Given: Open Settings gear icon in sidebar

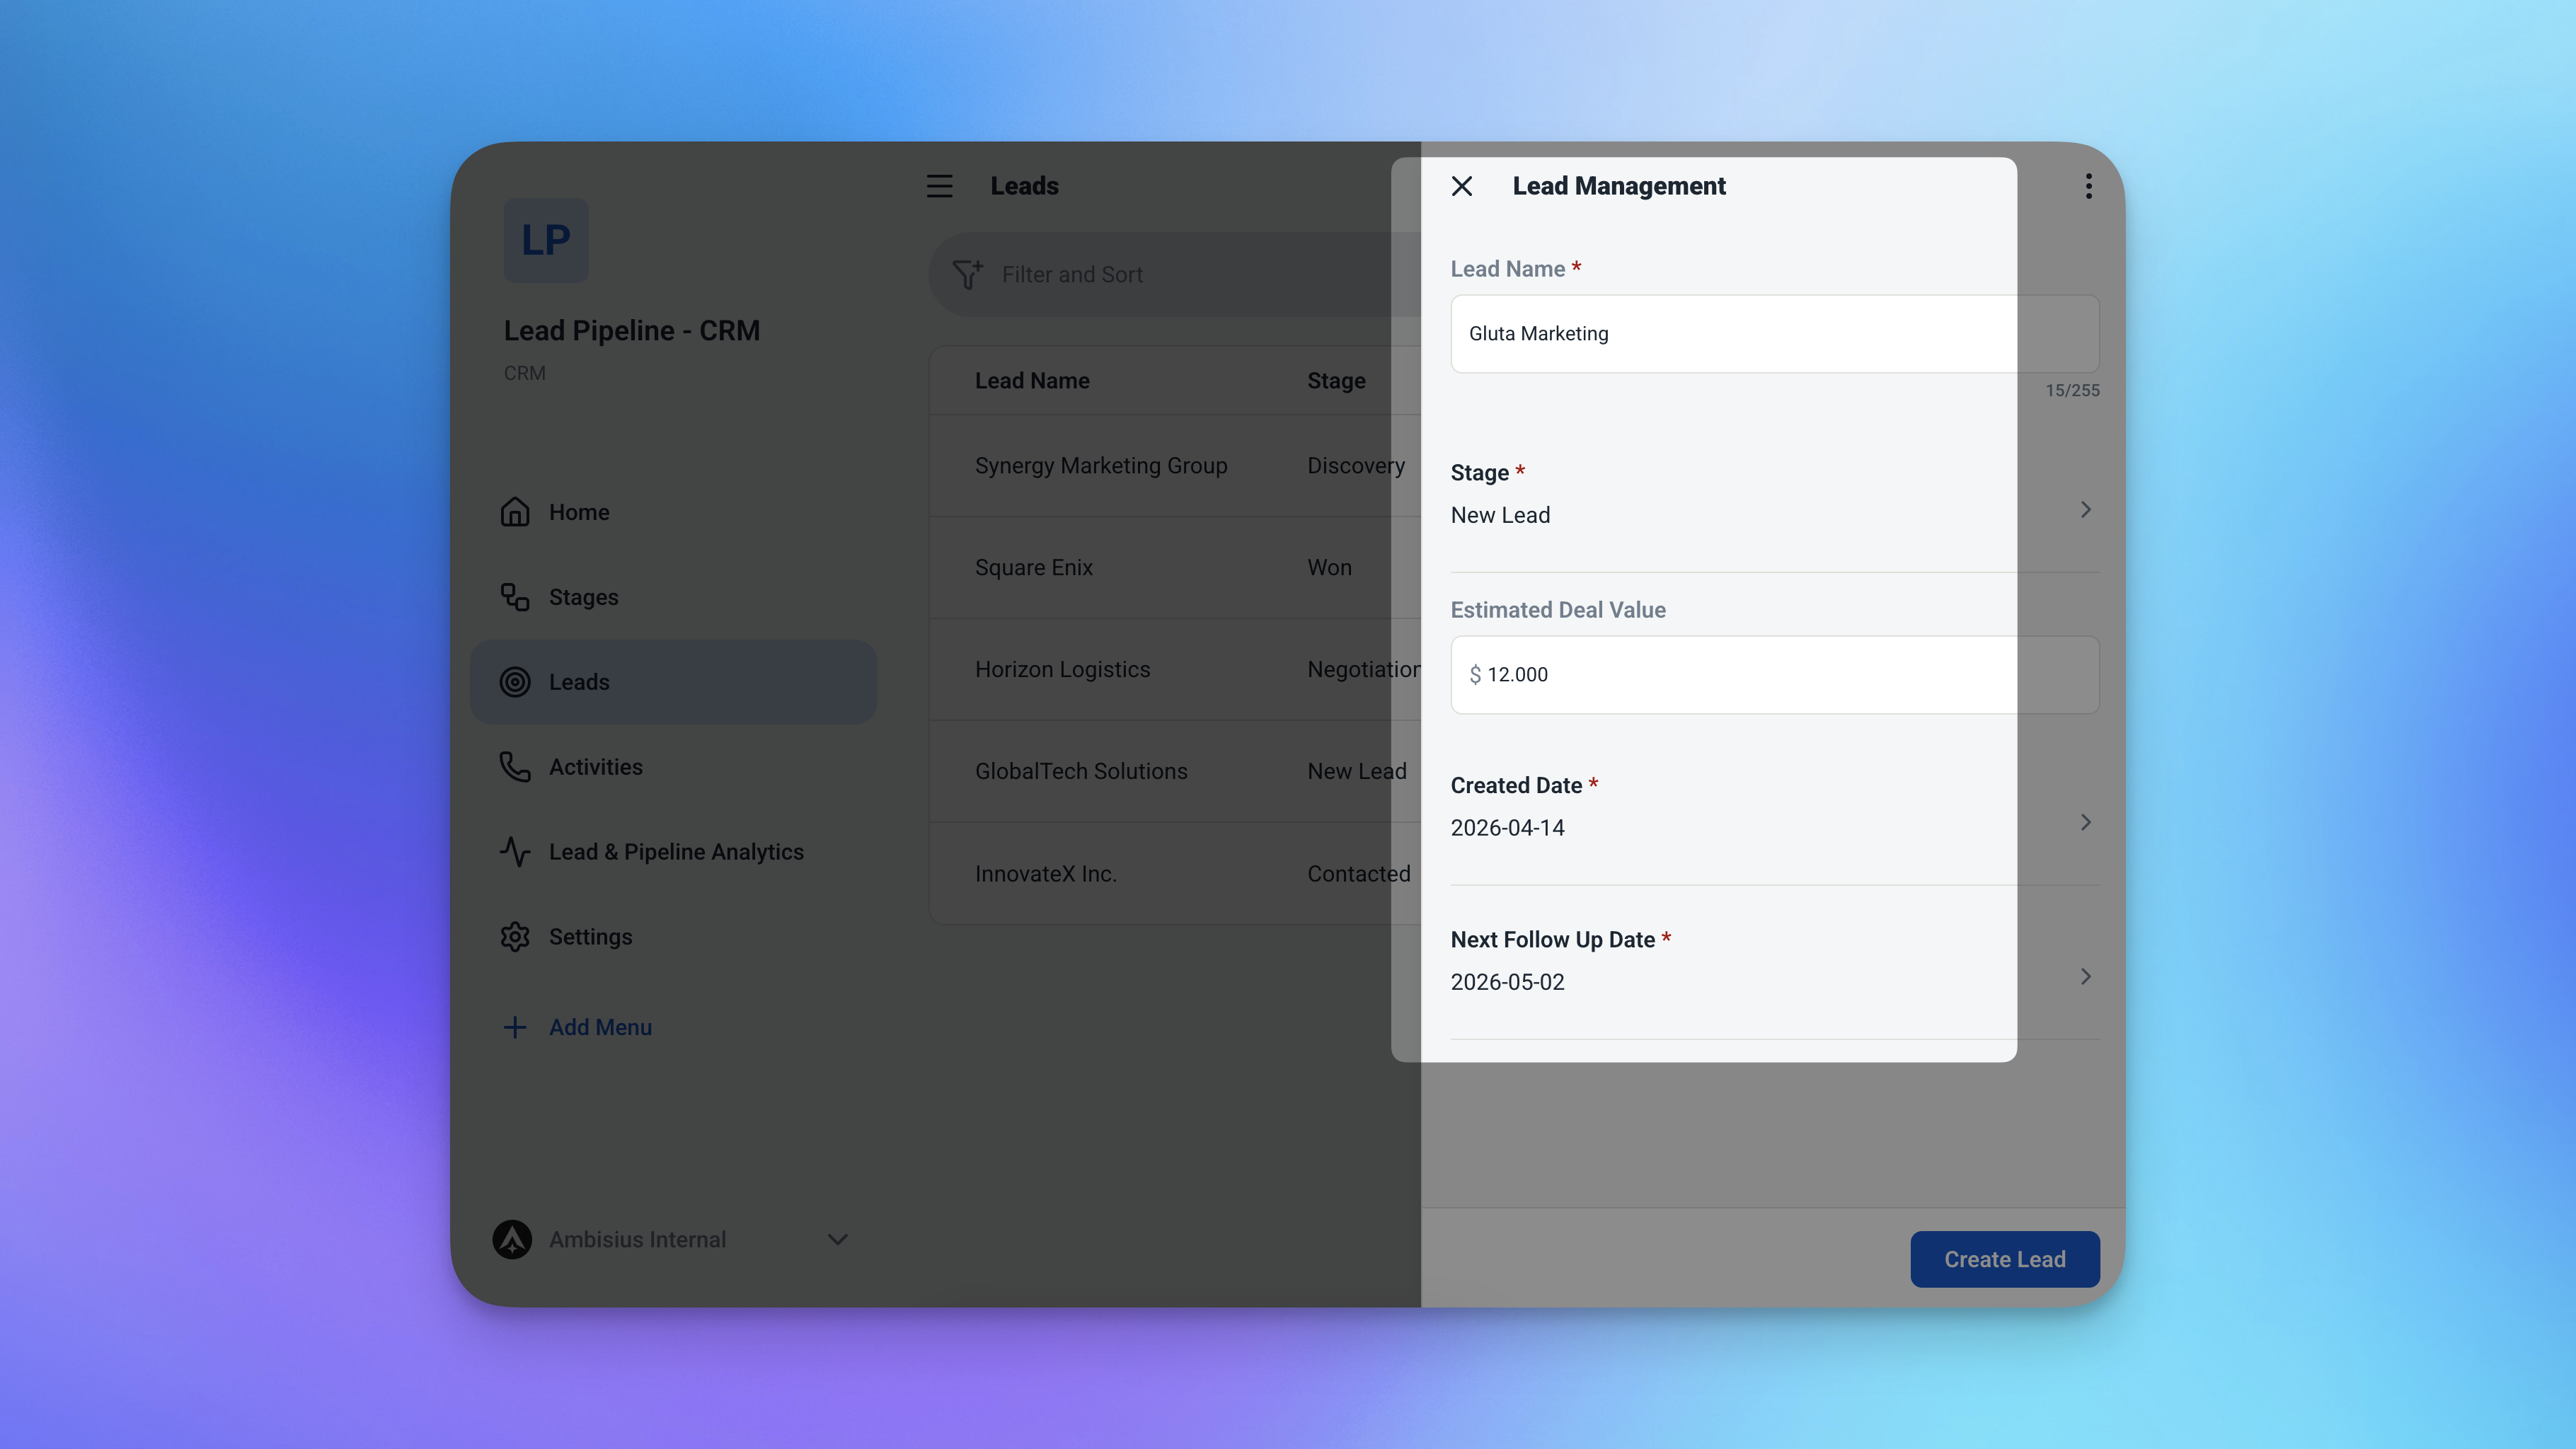Looking at the screenshot, I should tap(515, 937).
